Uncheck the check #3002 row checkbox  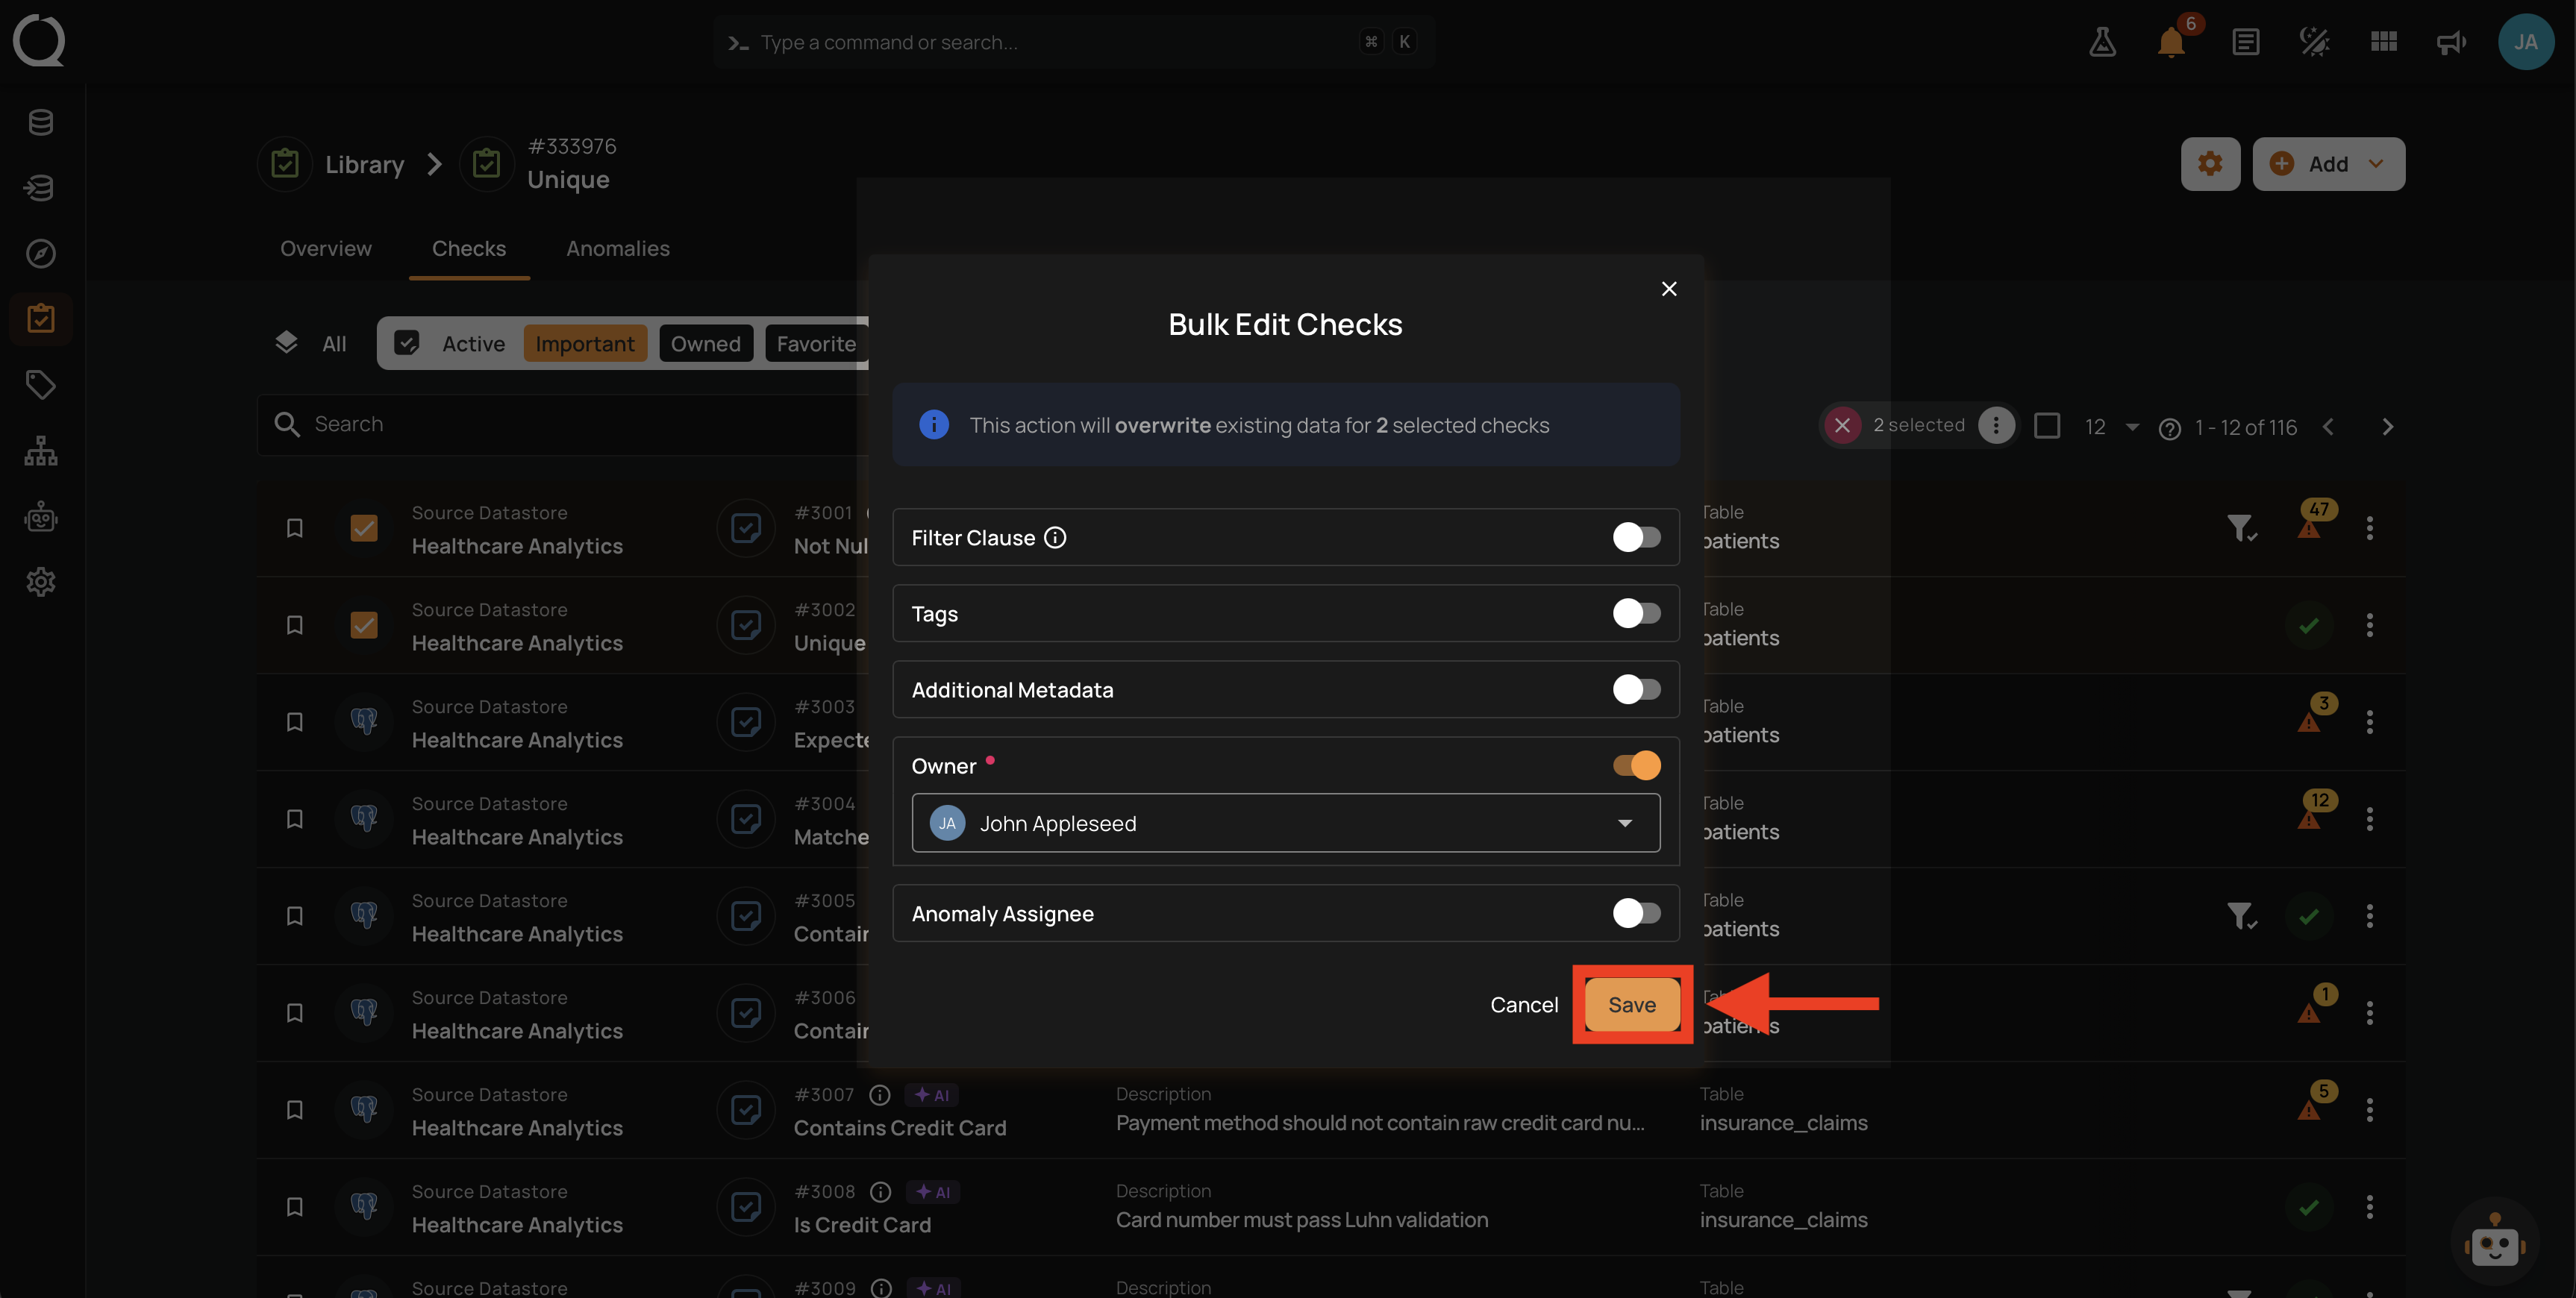click(x=364, y=625)
